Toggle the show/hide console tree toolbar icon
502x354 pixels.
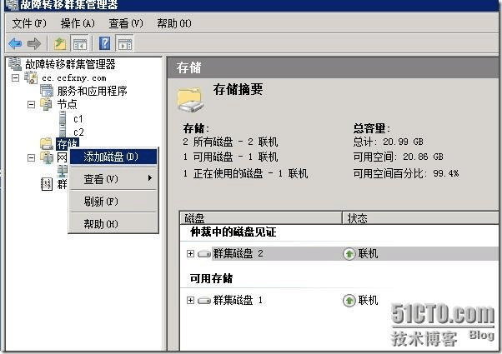pos(80,43)
